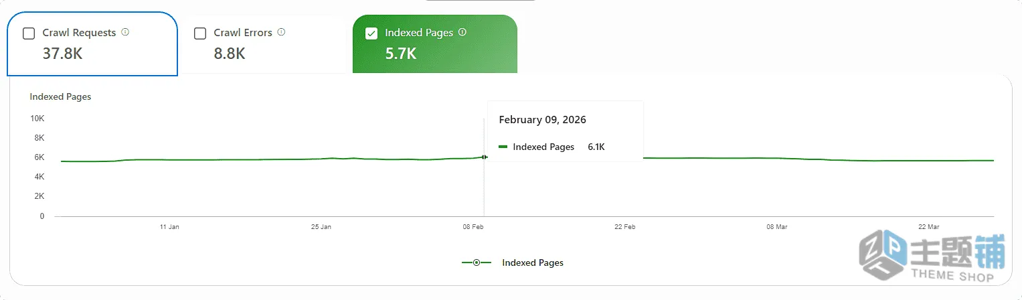Click the legend marker icon for Indexed Pages
This screenshot has width=1022, height=300.
click(477, 262)
